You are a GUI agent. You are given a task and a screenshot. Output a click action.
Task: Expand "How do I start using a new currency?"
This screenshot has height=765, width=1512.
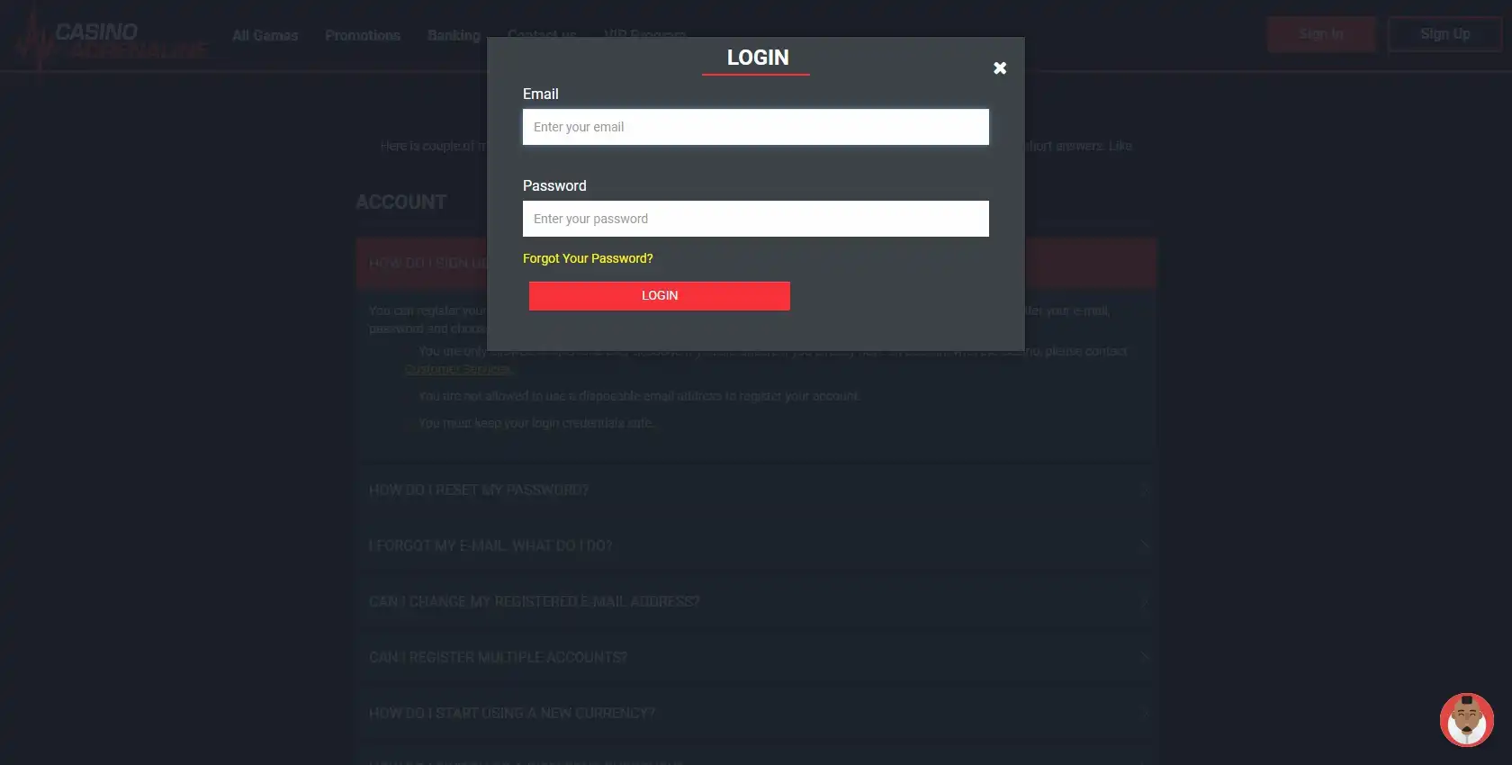click(x=512, y=713)
